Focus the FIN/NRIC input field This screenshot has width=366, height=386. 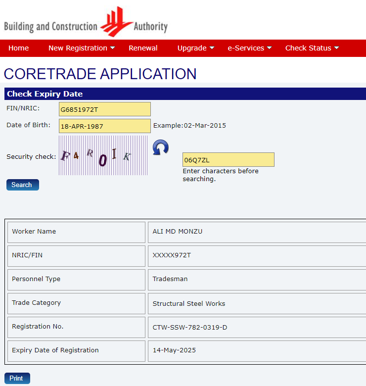tap(104, 109)
